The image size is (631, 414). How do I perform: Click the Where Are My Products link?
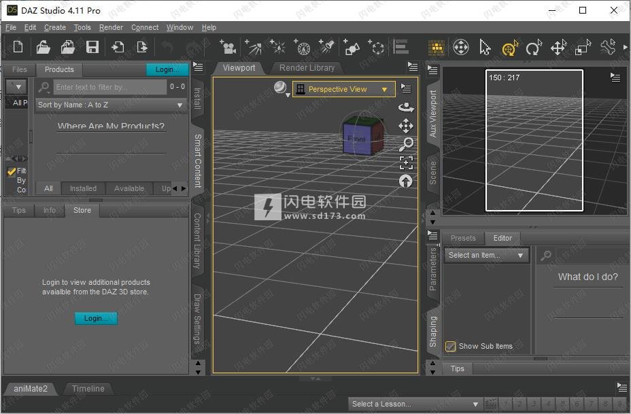[x=111, y=126]
